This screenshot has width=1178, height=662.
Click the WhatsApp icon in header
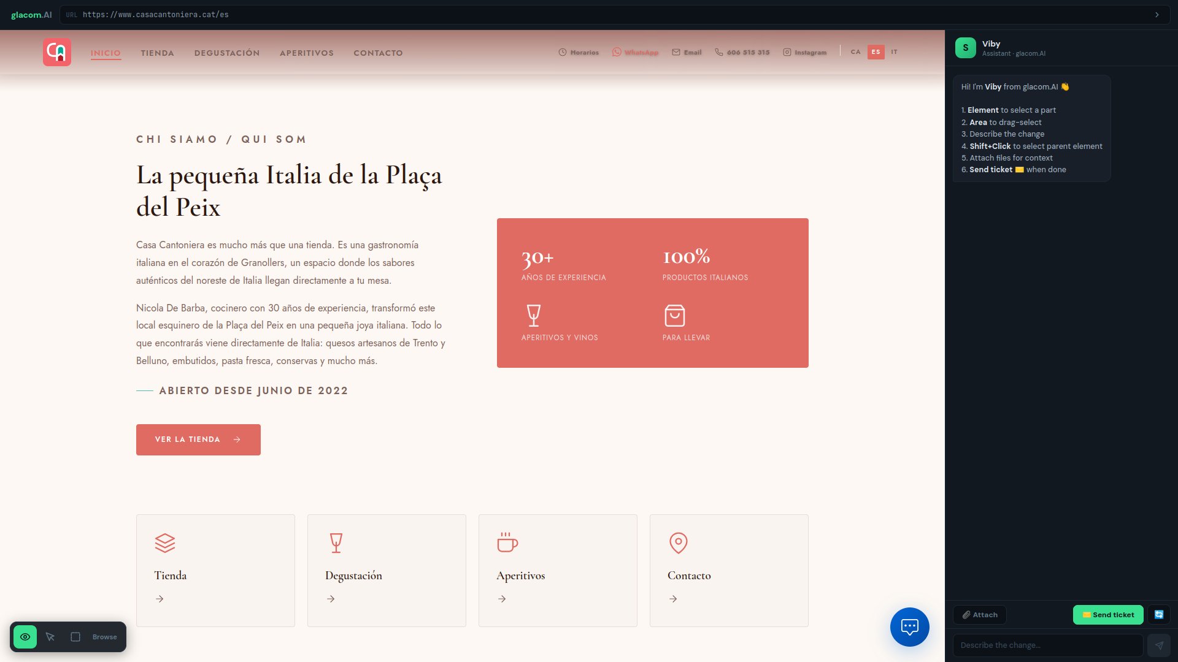pyautogui.click(x=617, y=52)
